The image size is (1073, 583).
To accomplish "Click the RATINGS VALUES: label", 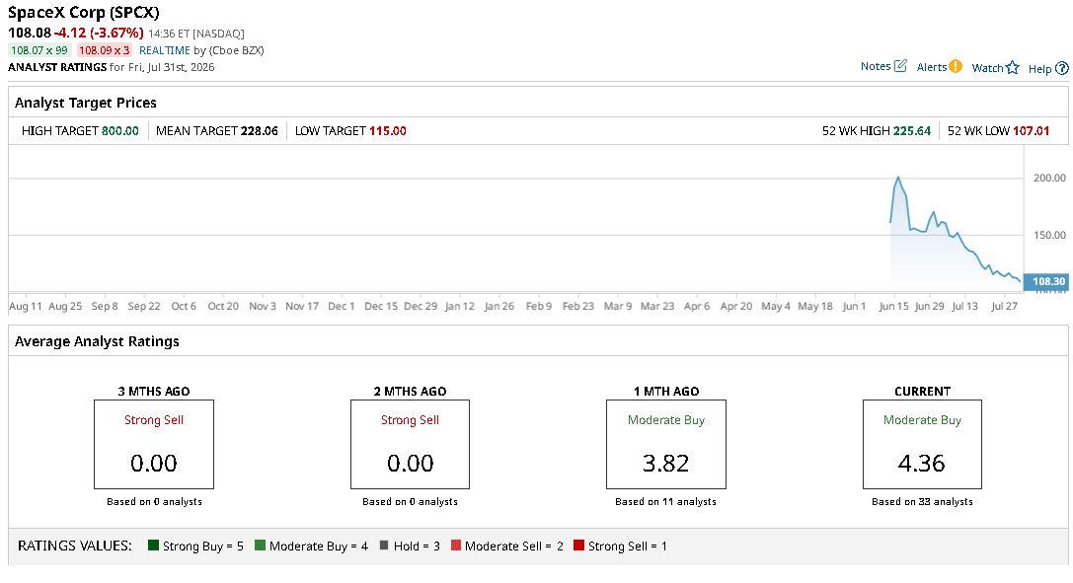I will click(x=75, y=546).
